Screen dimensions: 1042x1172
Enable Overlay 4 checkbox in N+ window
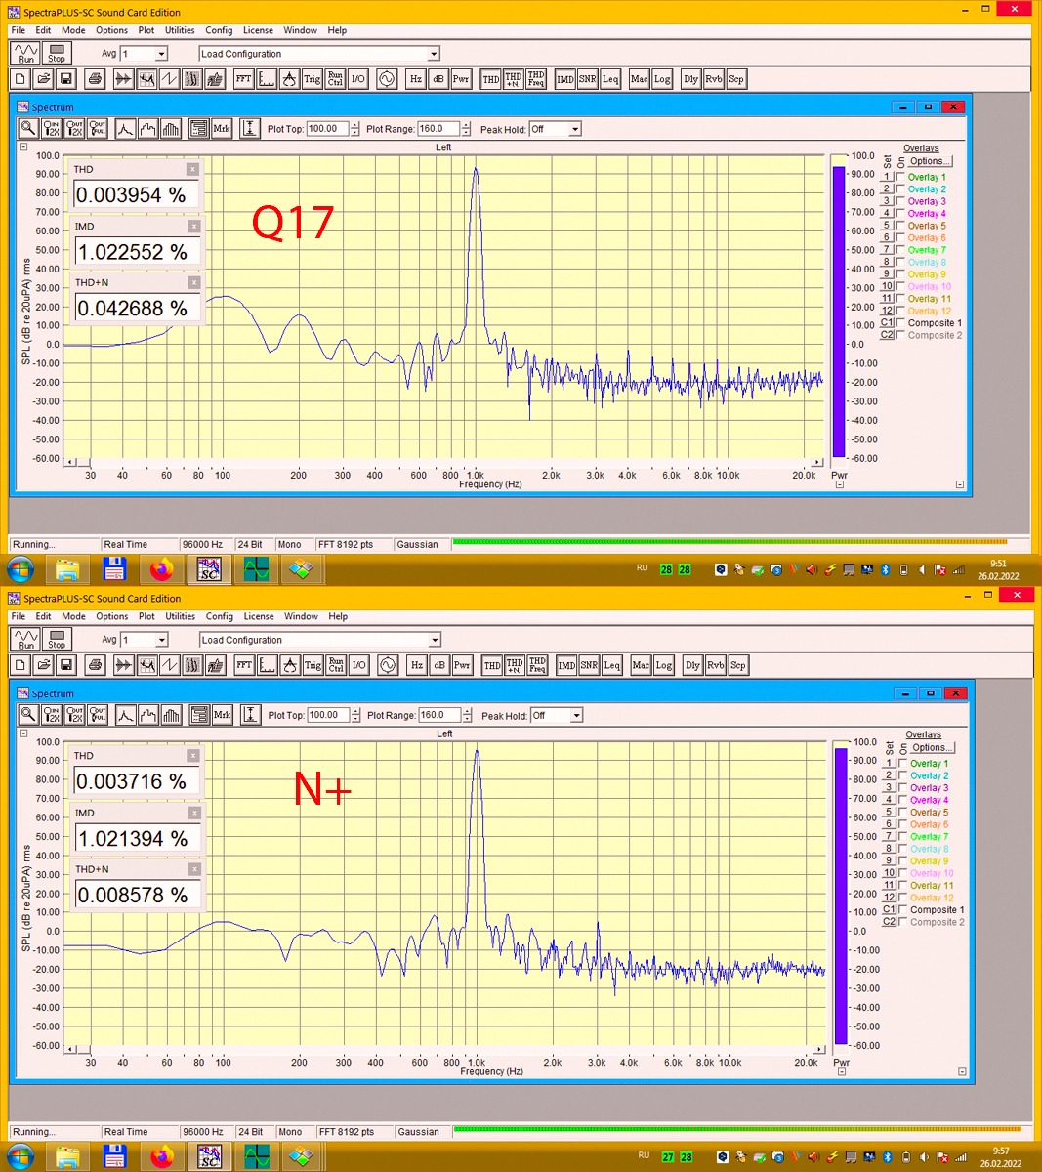coord(903,800)
